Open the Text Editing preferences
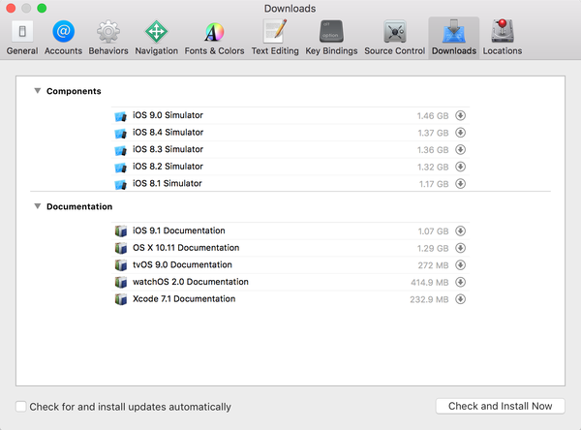 [275, 38]
